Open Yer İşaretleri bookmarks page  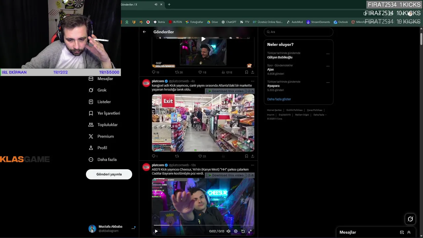click(x=104, y=113)
